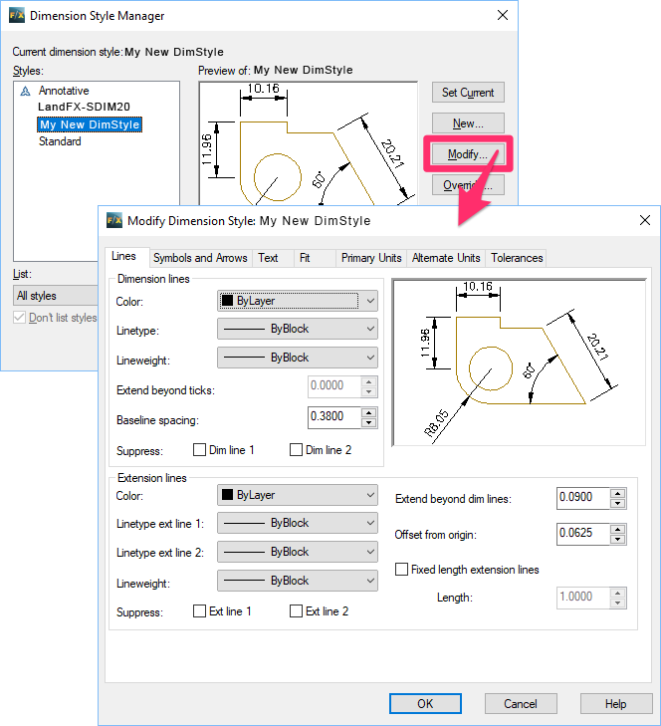Select the LandFX-SDIM20 style

click(x=84, y=107)
